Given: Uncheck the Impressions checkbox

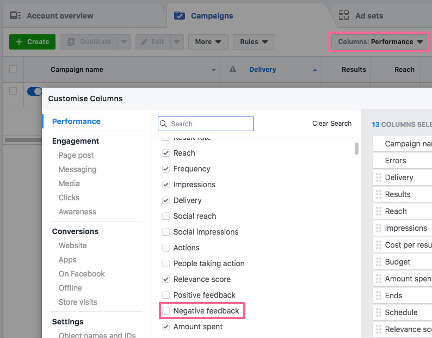Looking at the screenshot, I should click(166, 185).
